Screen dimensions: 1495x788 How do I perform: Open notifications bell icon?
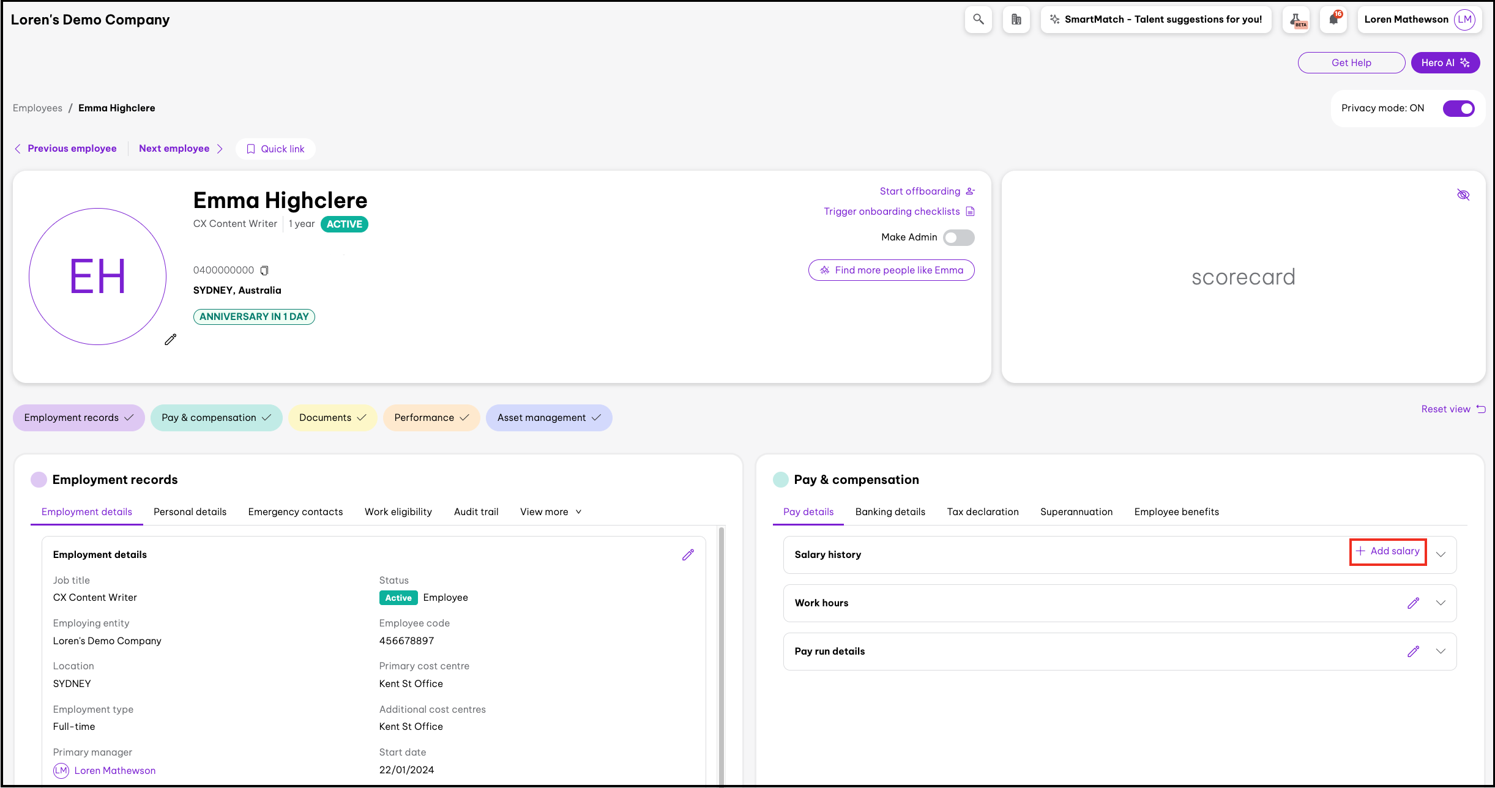tap(1333, 20)
